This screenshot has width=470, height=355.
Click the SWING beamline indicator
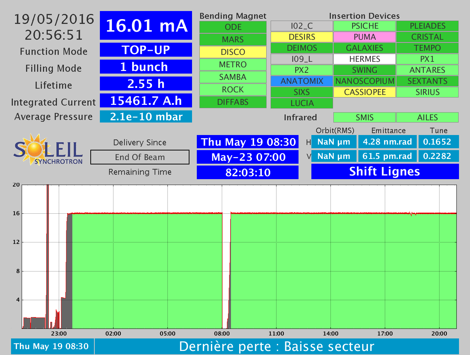pyautogui.click(x=365, y=70)
